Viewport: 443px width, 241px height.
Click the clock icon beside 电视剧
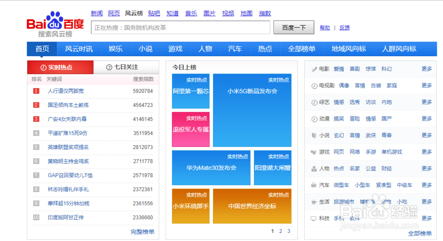[x=314, y=86]
